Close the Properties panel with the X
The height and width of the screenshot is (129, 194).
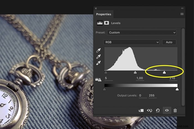[96, 8]
